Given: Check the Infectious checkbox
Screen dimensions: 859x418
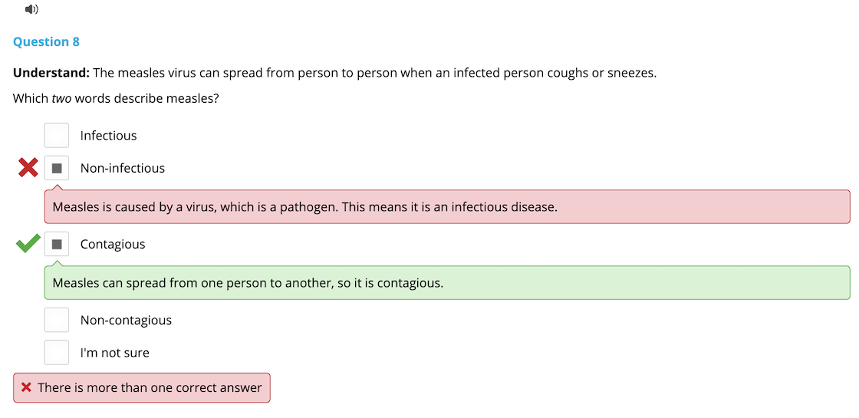Looking at the screenshot, I should pyautogui.click(x=57, y=135).
